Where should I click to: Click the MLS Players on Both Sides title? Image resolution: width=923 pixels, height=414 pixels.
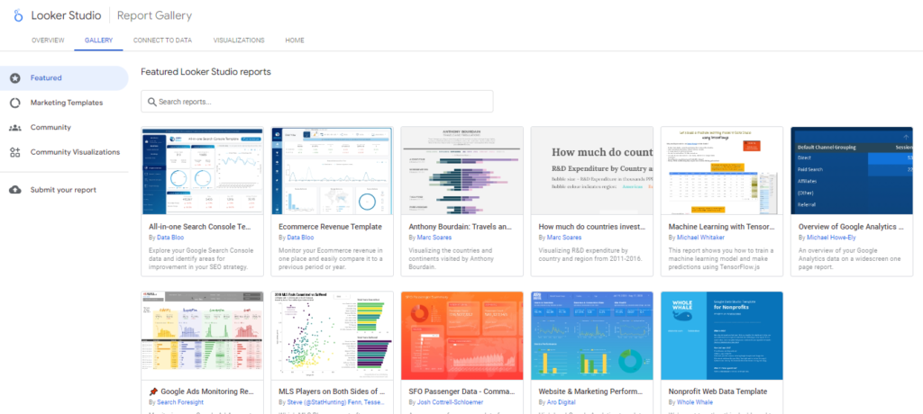pos(332,391)
